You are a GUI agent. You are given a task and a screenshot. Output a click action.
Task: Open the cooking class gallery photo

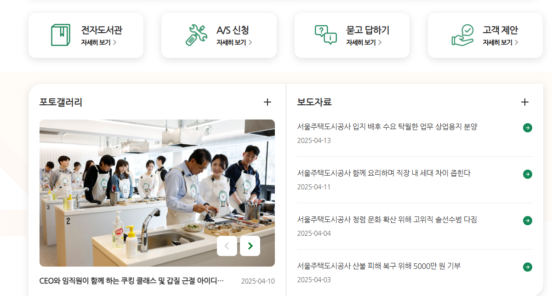[157, 193]
